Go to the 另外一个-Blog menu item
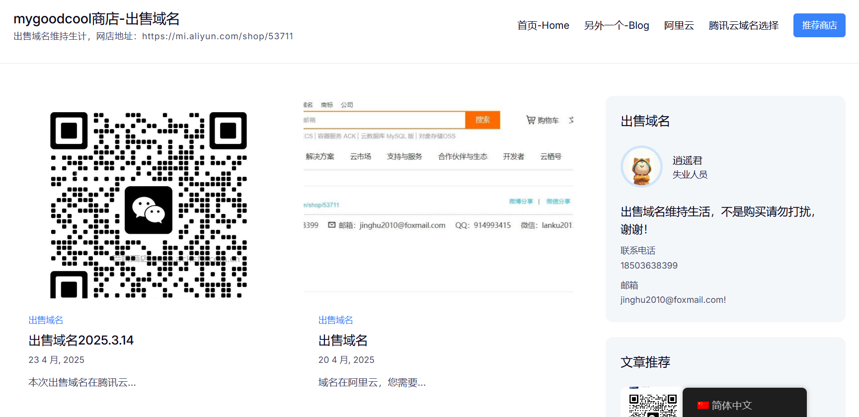The height and width of the screenshot is (417, 859). (x=617, y=25)
